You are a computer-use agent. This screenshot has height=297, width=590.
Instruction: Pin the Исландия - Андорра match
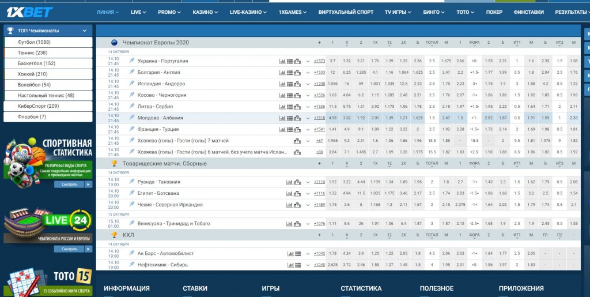pos(132,83)
